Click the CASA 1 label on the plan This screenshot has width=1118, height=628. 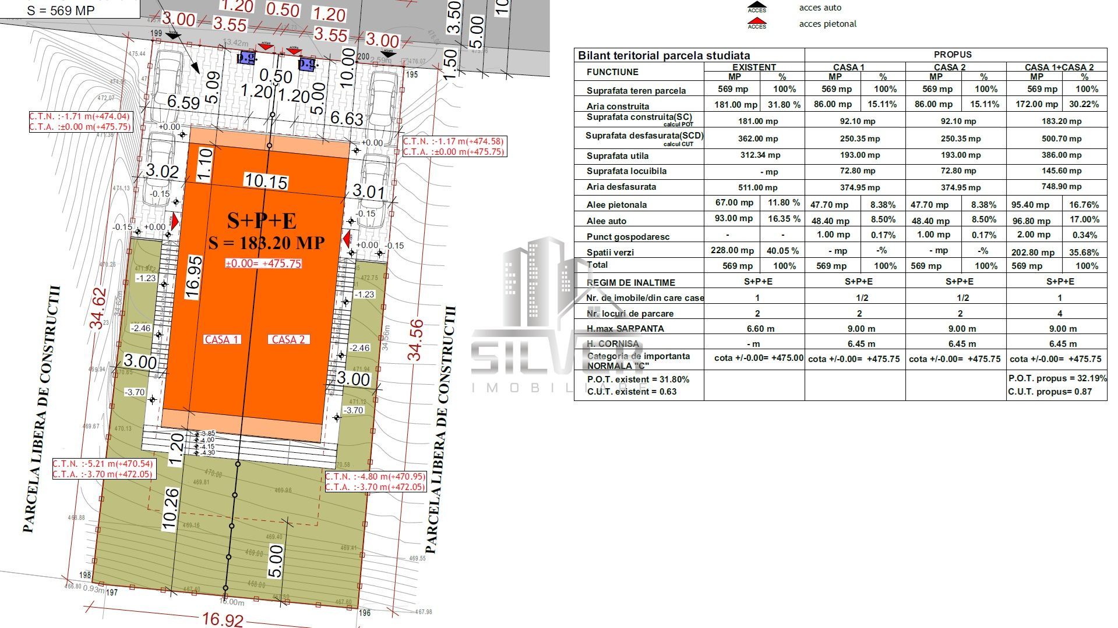(x=221, y=339)
